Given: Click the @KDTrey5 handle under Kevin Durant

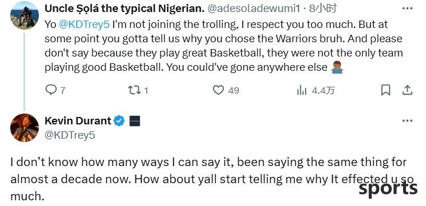Looking at the screenshot, I should 70,135.
